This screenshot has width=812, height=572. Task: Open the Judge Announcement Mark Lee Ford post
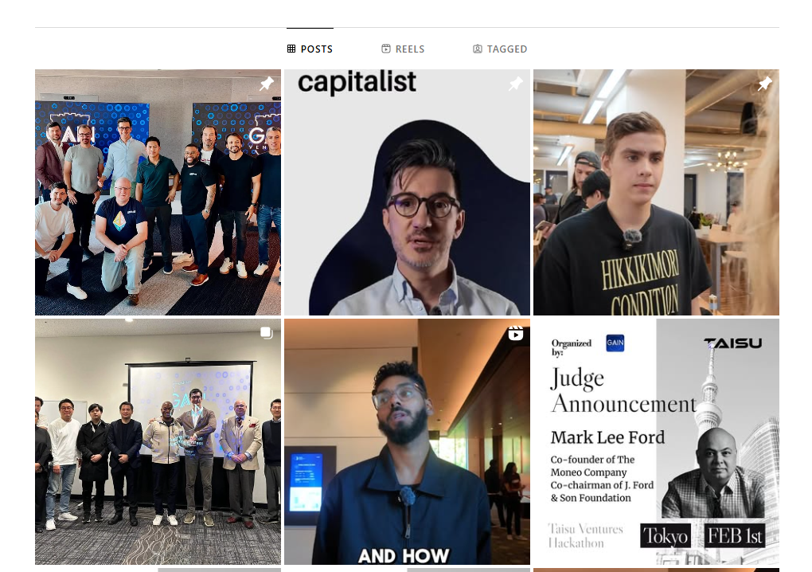click(x=656, y=441)
